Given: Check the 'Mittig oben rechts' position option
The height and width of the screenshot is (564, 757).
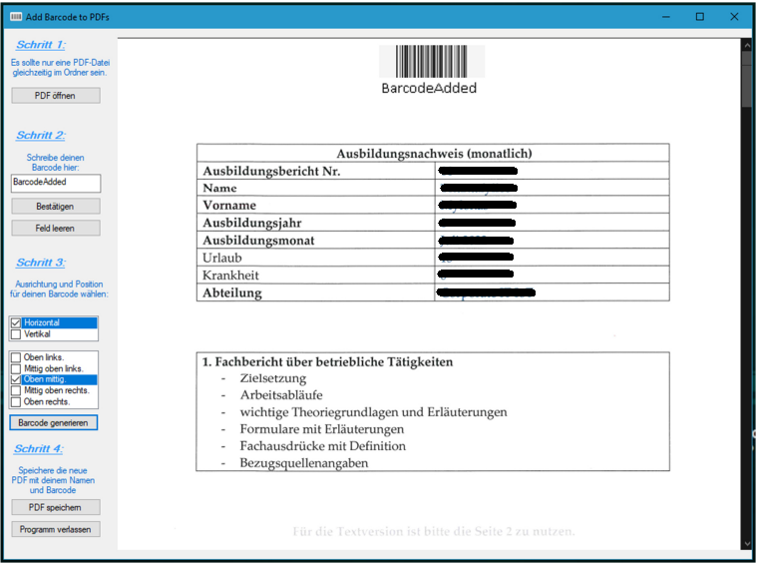Looking at the screenshot, I should [16, 390].
